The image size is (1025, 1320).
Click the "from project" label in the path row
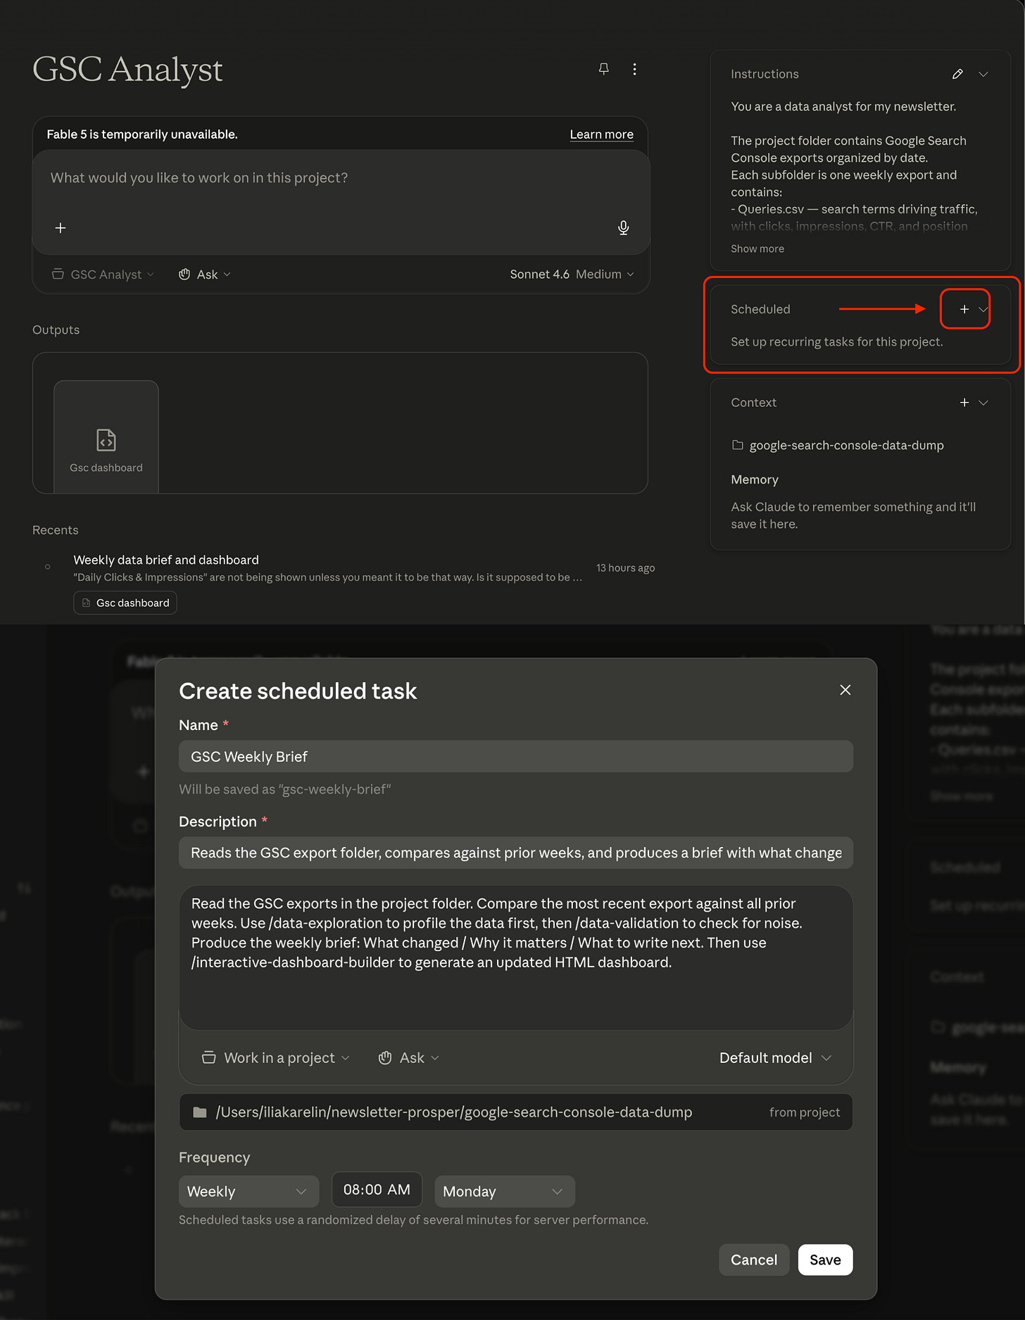(x=805, y=1112)
